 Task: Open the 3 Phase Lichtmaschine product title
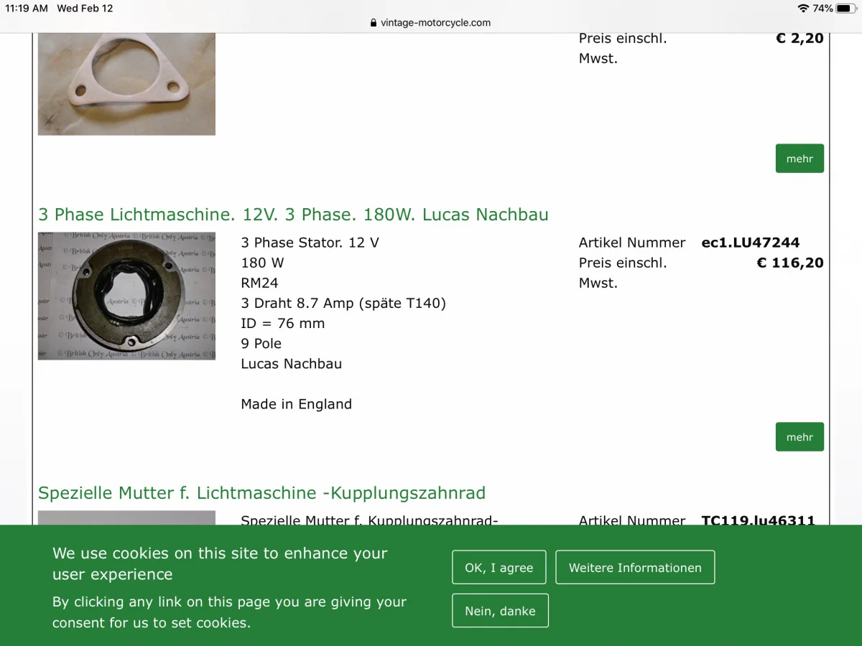click(293, 215)
